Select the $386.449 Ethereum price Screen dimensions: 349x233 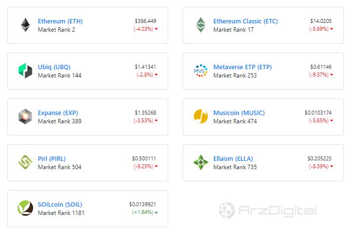coord(146,21)
